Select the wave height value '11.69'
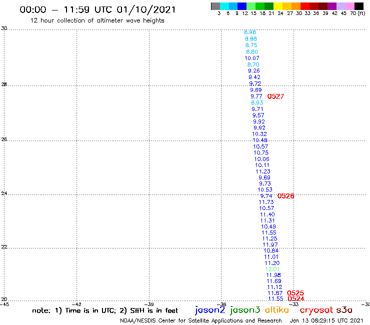This screenshot has height=325, width=370. tap(274, 281)
